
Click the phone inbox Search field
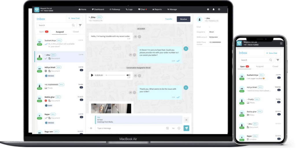pyautogui.click(x=256, y=60)
